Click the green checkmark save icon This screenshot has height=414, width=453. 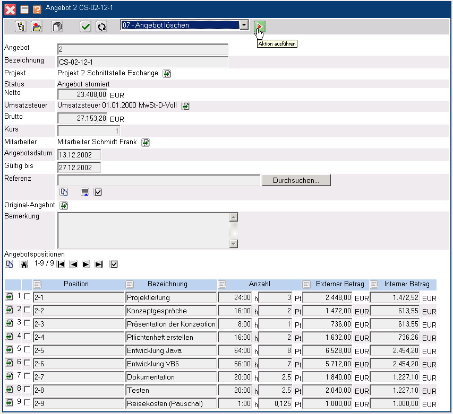pos(86,27)
